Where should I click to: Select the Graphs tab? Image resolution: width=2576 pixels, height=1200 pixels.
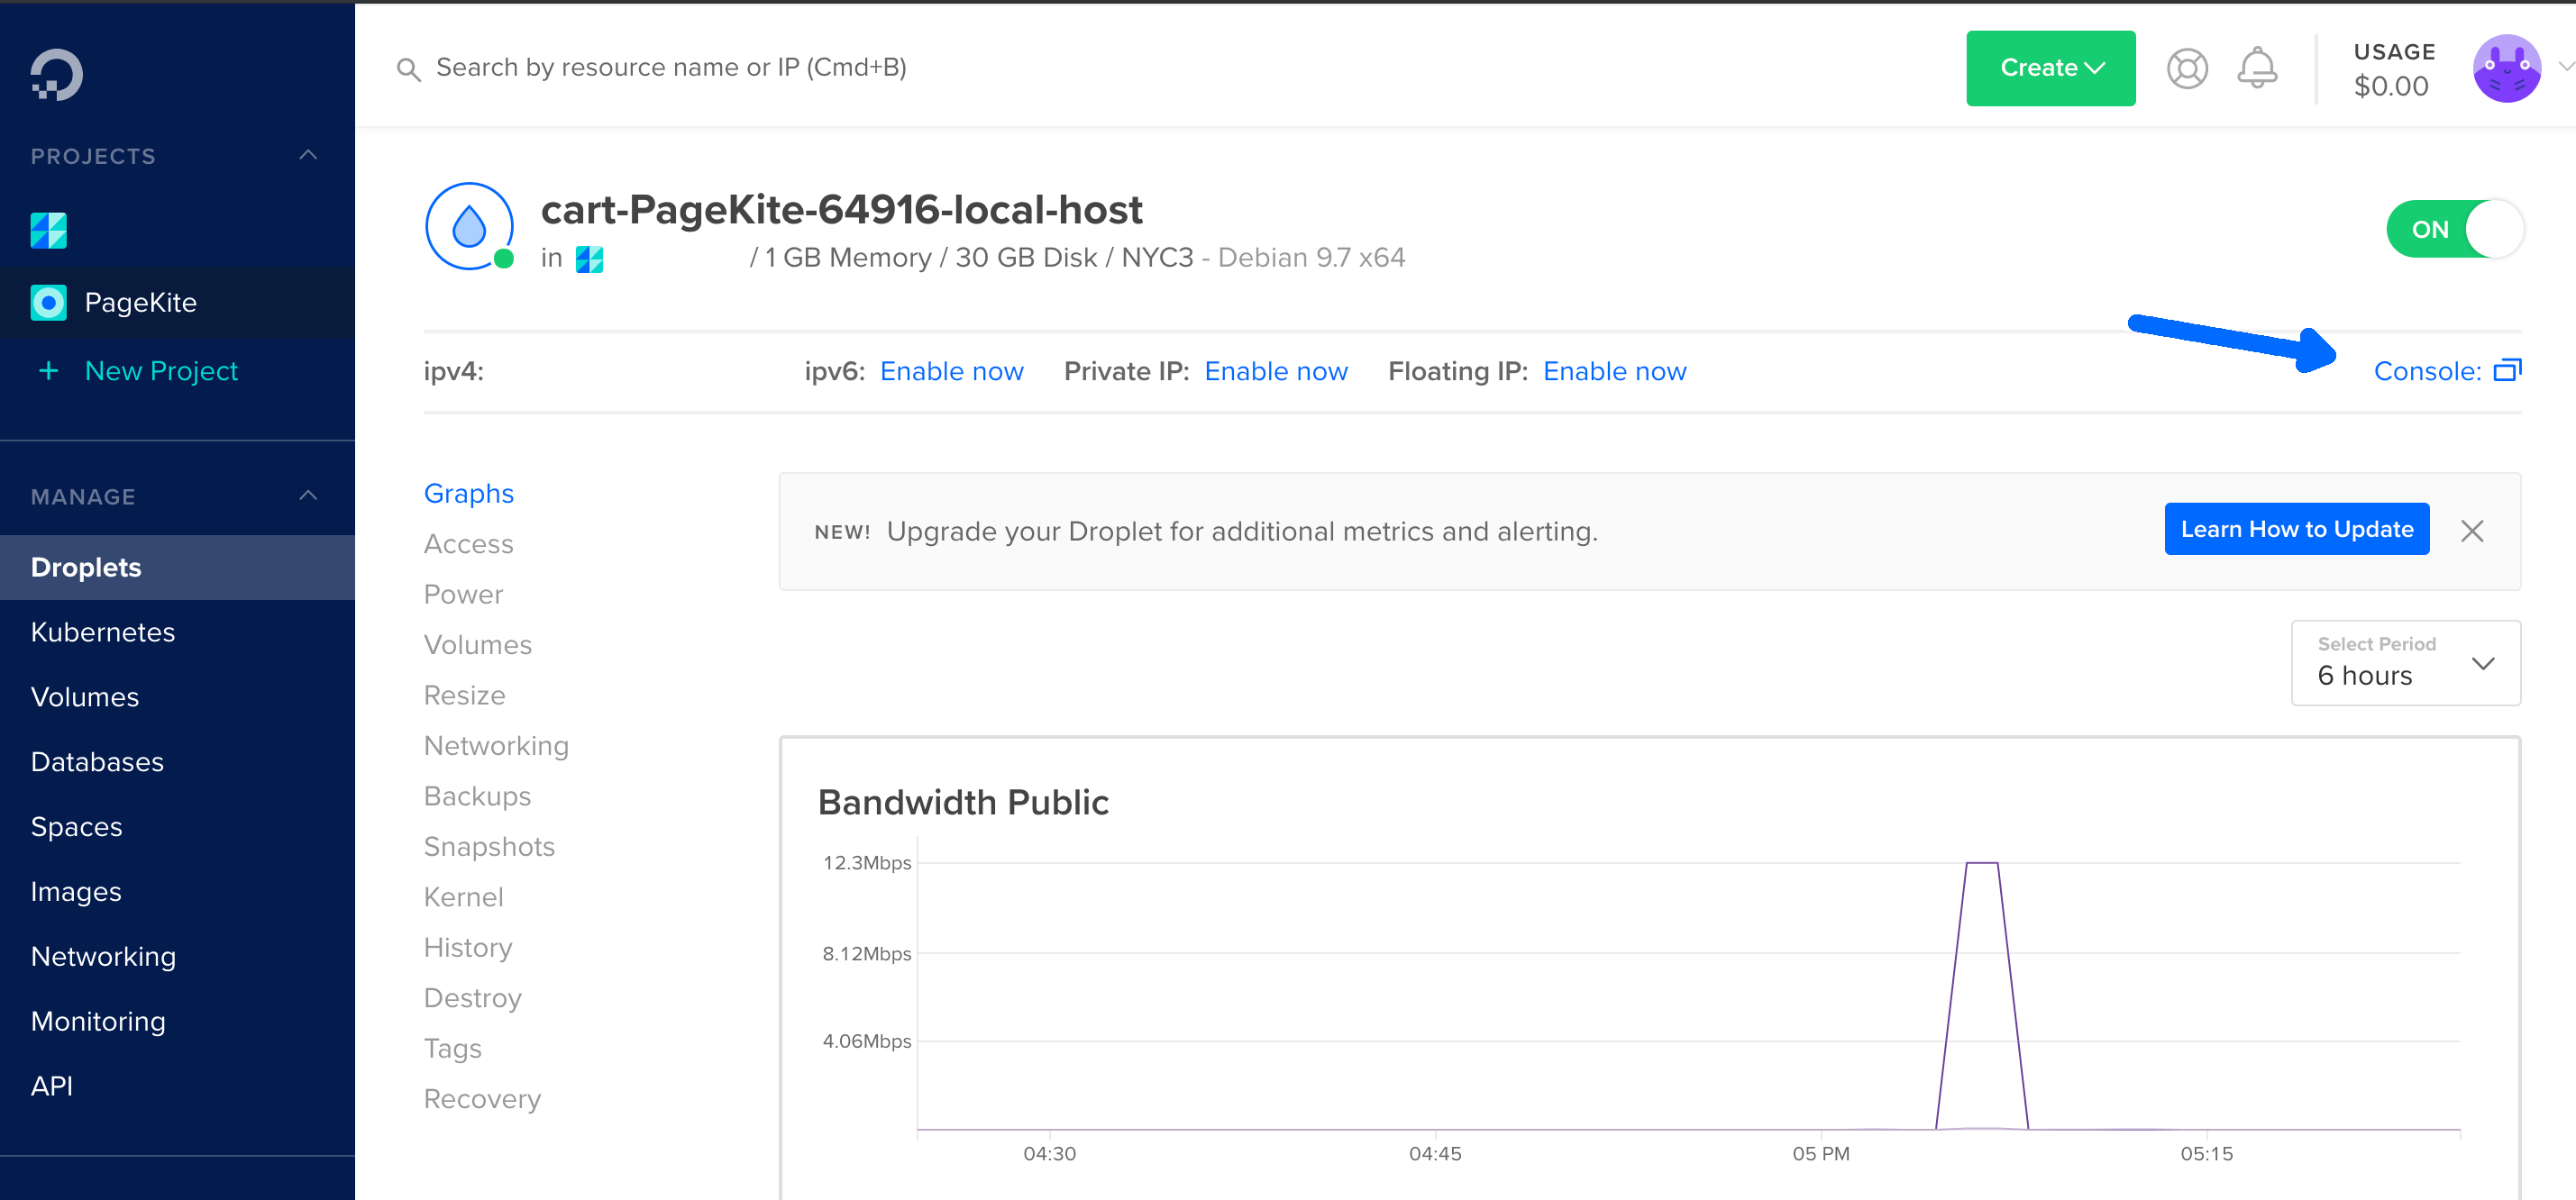[x=468, y=494]
